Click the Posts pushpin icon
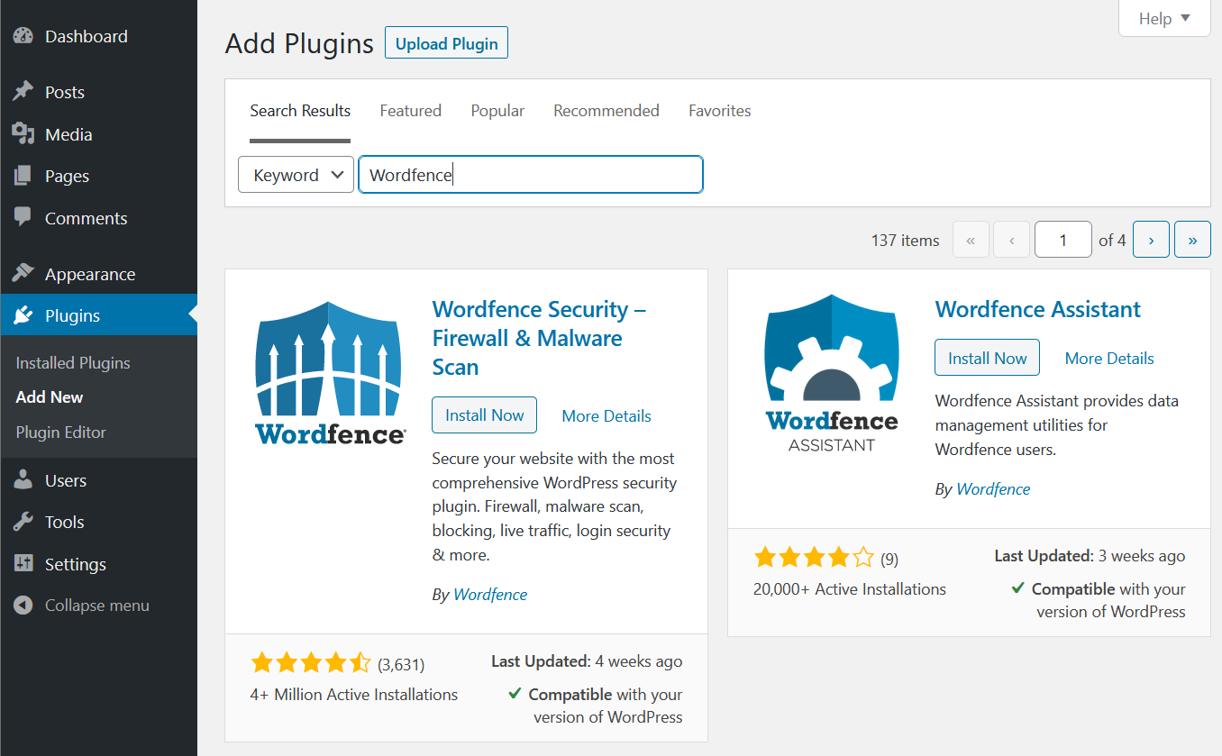The height and width of the screenshot is (756, 1222). (23, 92)
